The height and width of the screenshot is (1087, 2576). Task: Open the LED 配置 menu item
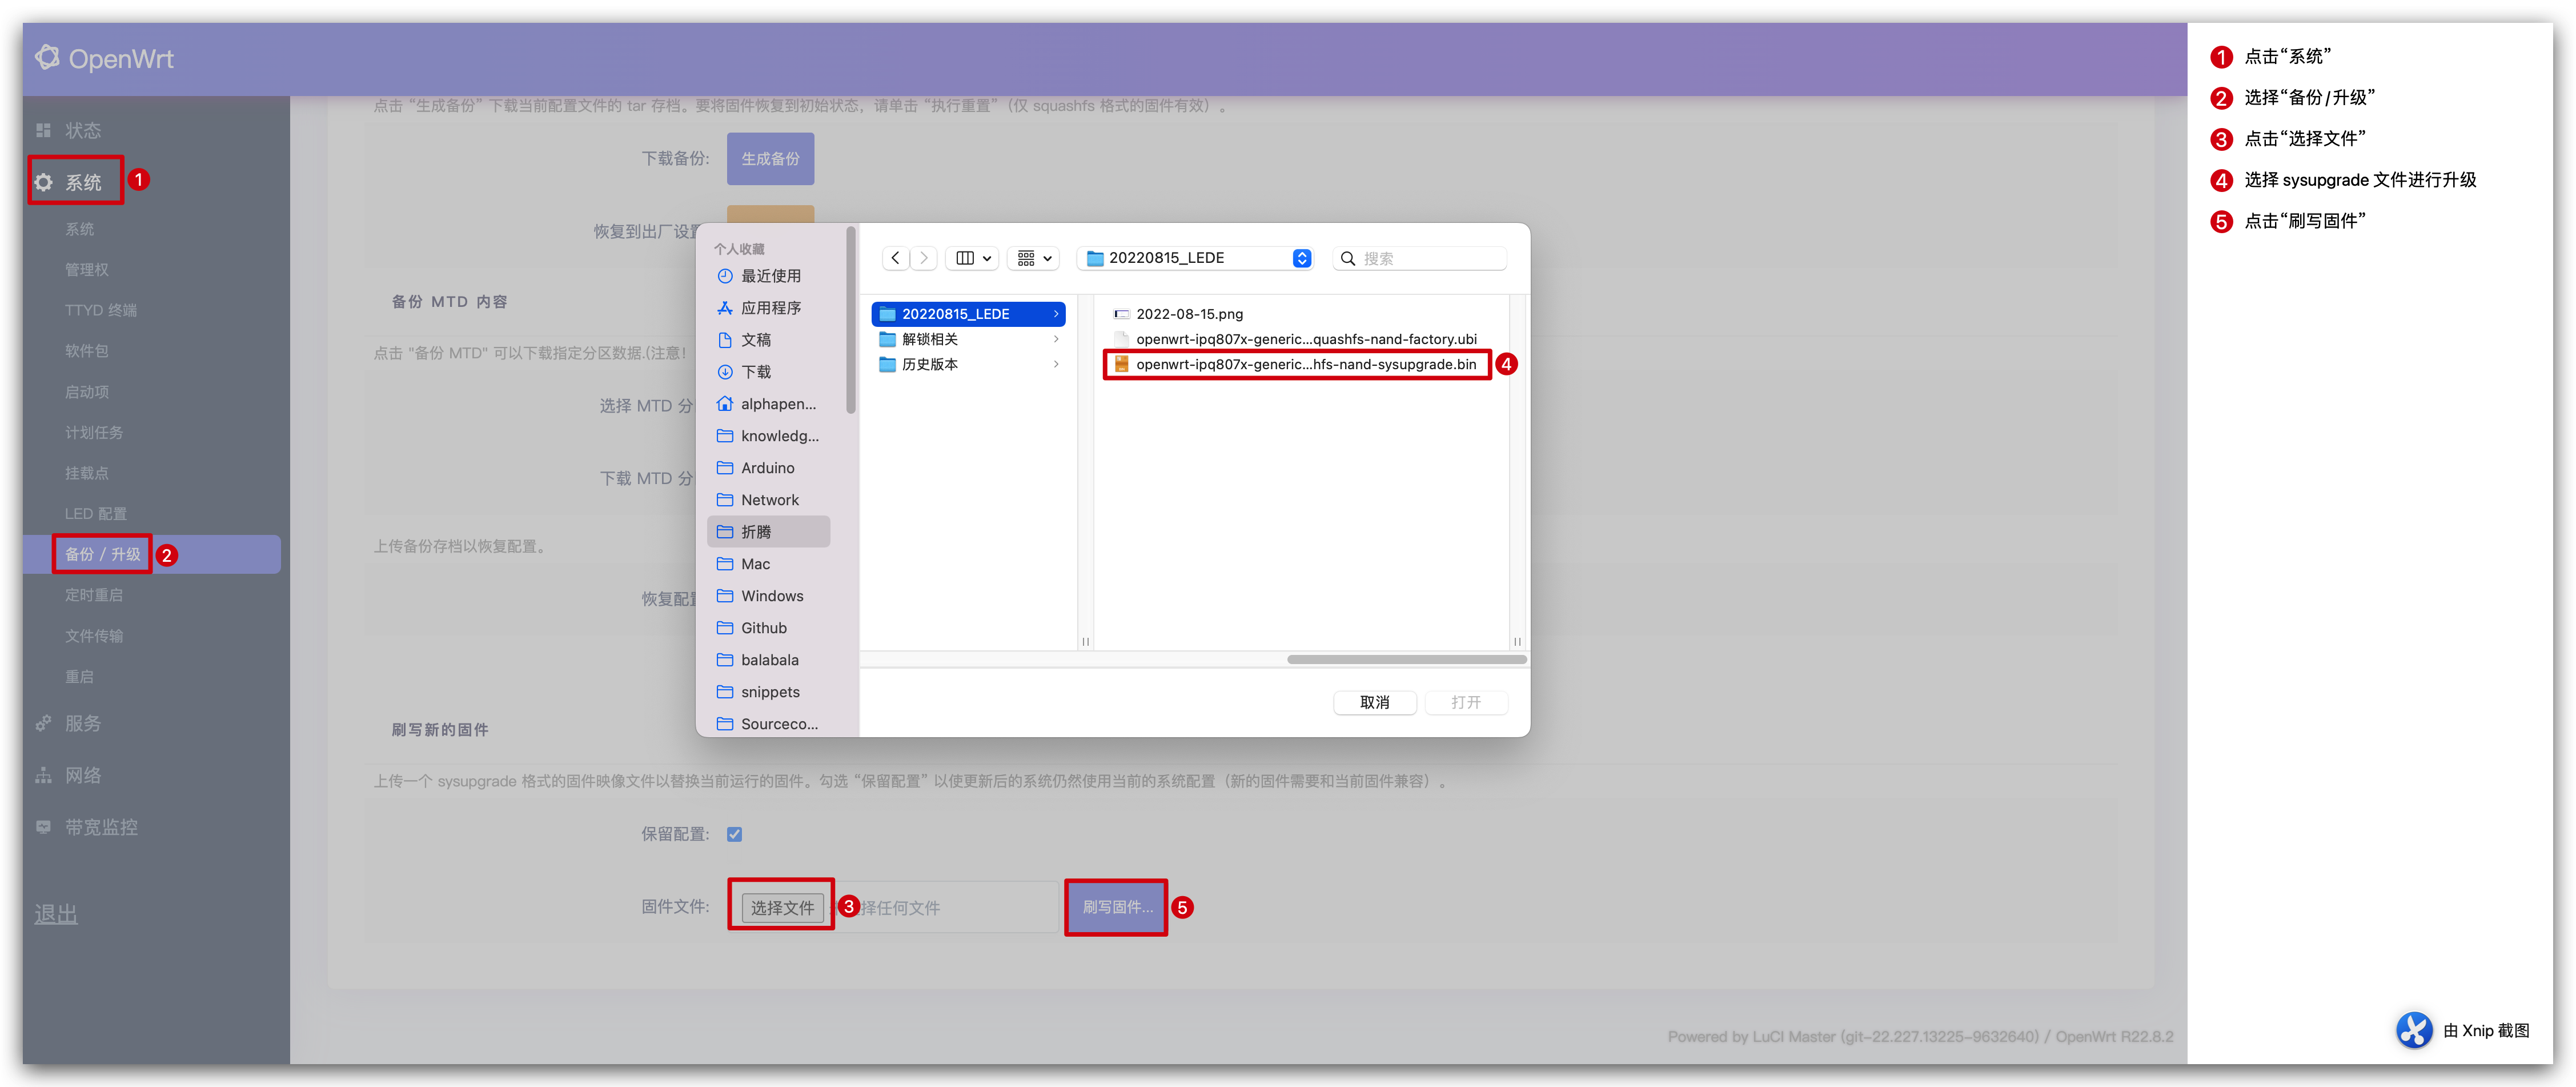[96, 513]
